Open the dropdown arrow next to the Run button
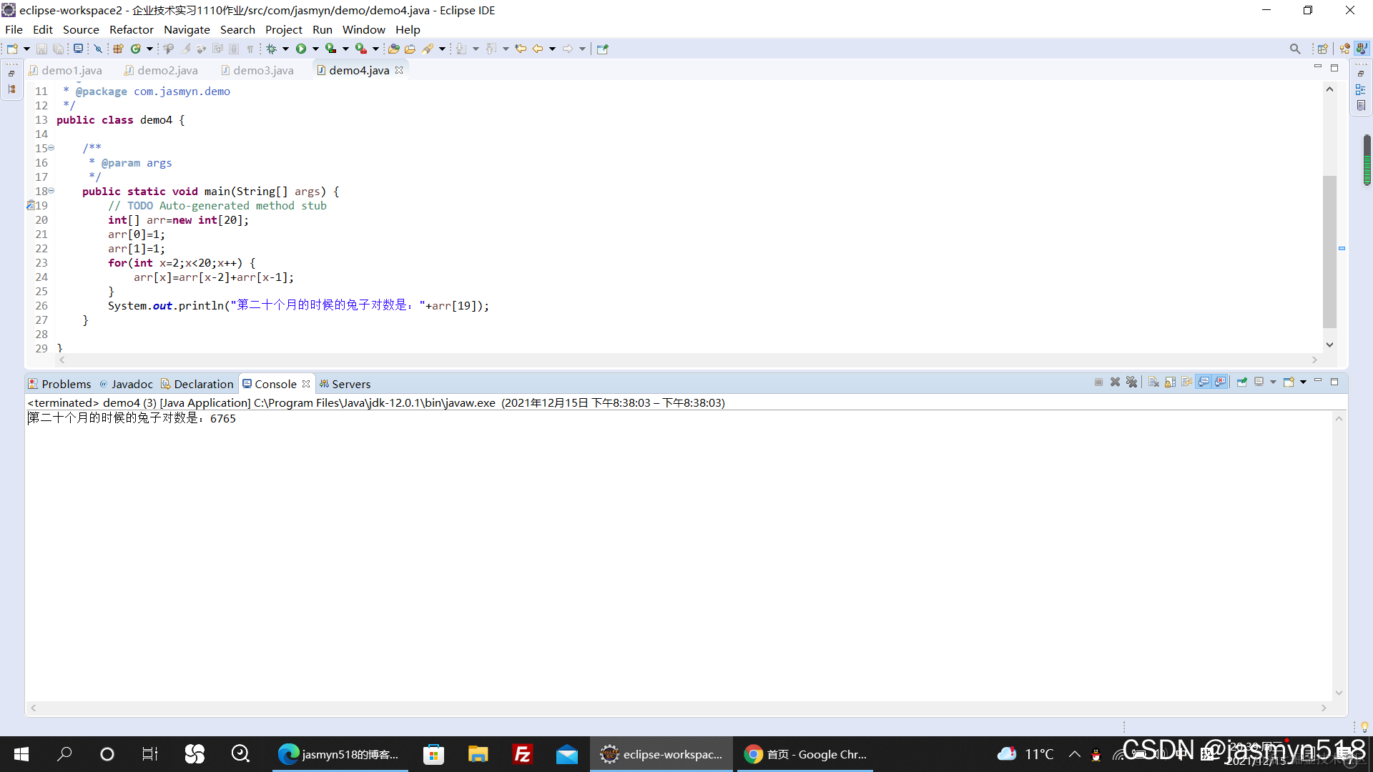Screen dimensions: 1373x772 (x=315, y=49)
